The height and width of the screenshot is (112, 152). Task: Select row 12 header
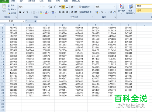(3, 59)
